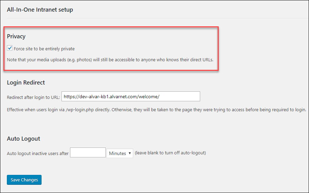The width and height of the screenshot is (309, 193).
Task: Click the 'leave blank to turn off auto-logout' hint
Action: [x=170, y=153]
